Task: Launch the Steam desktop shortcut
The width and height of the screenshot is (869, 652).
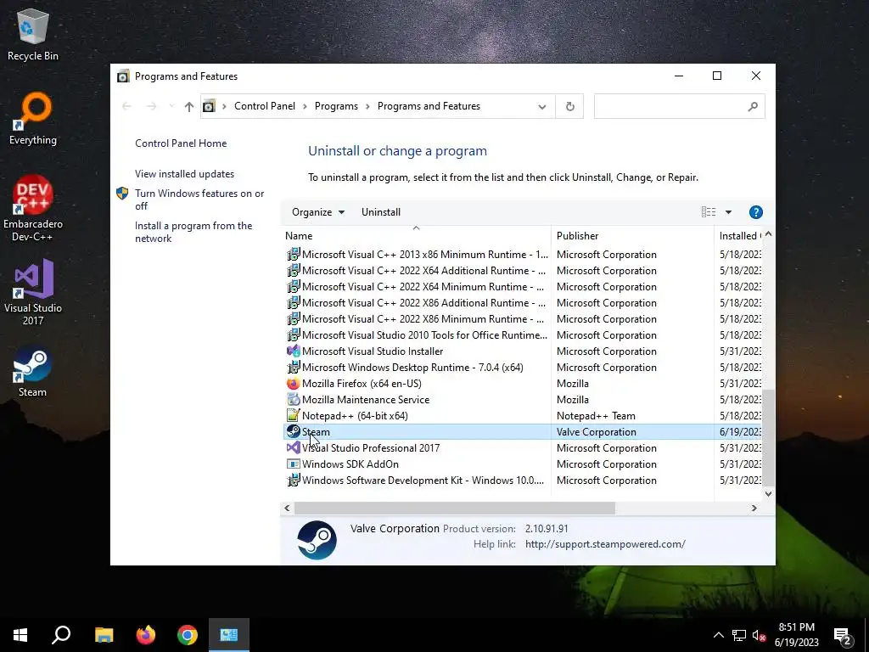Action: pyautogui.click(x=33, y=372)
